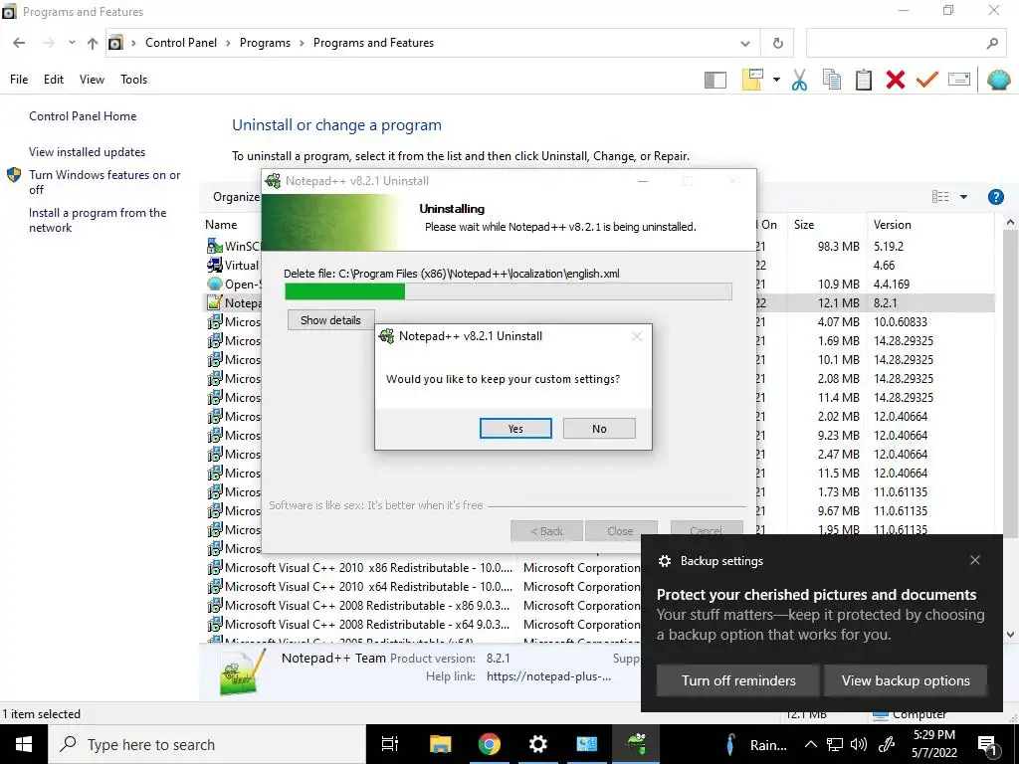Screen dimensions: 1019x764
Task: Click the red X delete icon
Action: [896, 80]
